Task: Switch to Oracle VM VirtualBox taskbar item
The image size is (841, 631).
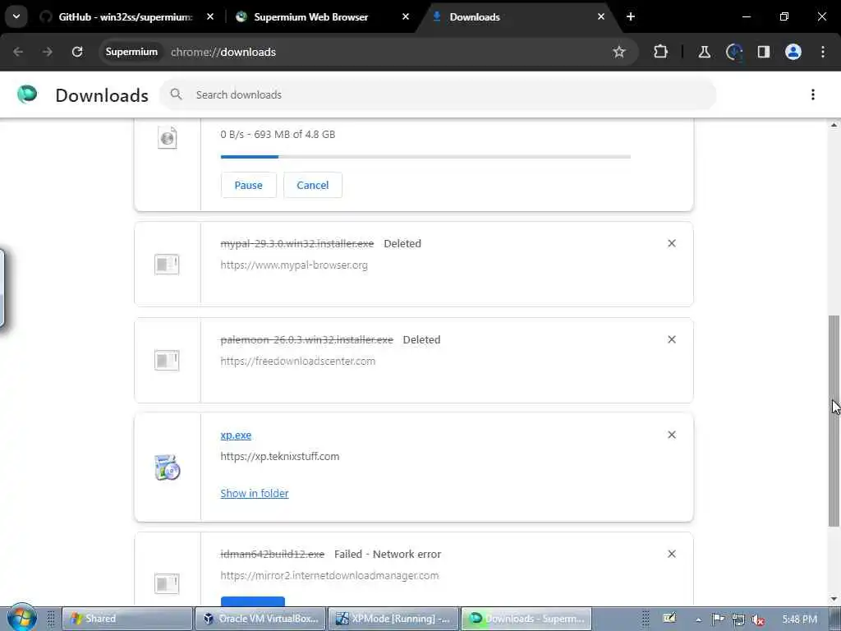Action: click(260, 619)
